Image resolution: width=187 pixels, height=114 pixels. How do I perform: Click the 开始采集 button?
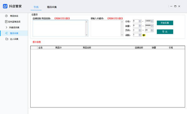tap(165, 23)
